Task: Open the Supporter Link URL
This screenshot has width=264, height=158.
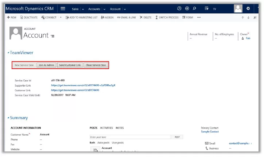Action: (x=83, y=85)
